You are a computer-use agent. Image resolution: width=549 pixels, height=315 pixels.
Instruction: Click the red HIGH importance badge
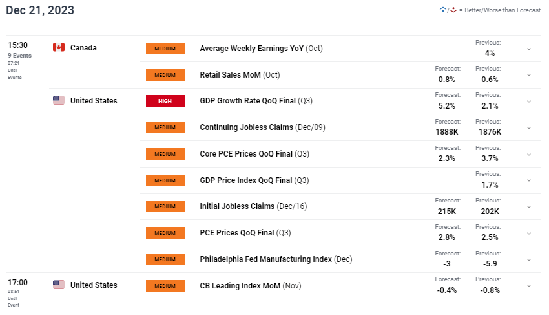pyautogui.click(x=165, y=101)
